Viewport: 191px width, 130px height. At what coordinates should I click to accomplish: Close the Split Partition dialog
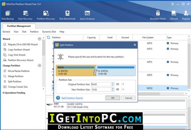point(135,45)
